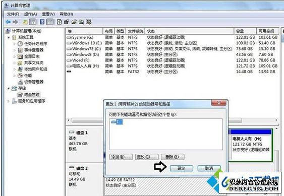Toggle the console tree pane toolbar button
Image resolution: width=284 pixels, height=196 pixels.
coord(33,22)
